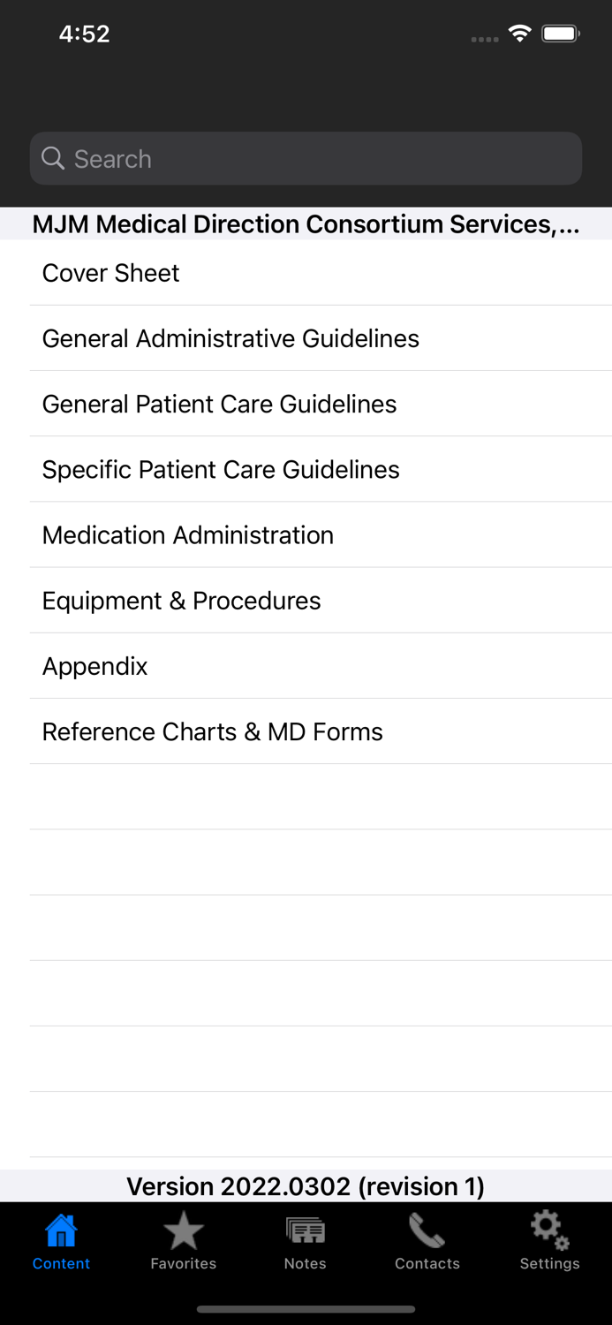Open the Specific Patient Care Guidelines section
This screenshot has height=1325, width=612.
(220, 469)
